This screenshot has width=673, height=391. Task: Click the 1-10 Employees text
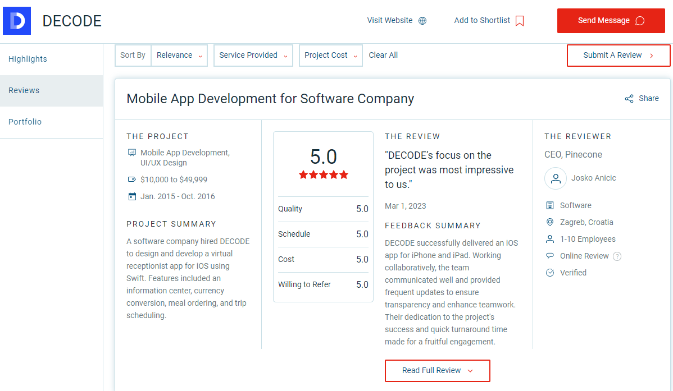[x=588, y=239]
